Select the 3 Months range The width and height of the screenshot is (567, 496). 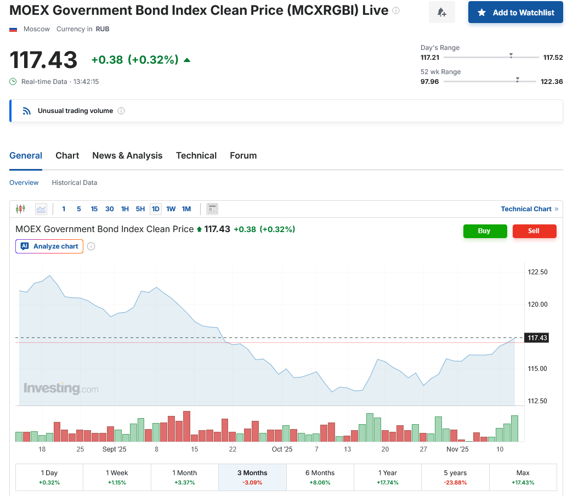point(252,477)
